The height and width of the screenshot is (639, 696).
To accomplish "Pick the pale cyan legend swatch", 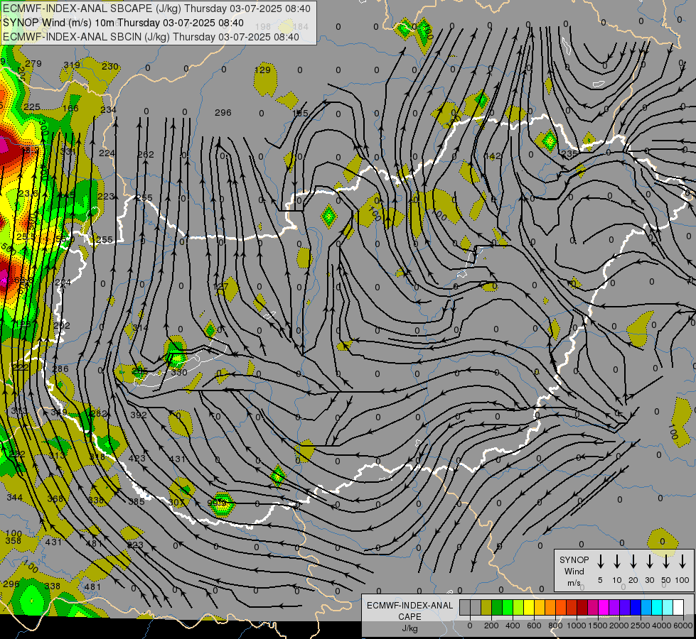I will pyautogui.click(x=668, y=607).
